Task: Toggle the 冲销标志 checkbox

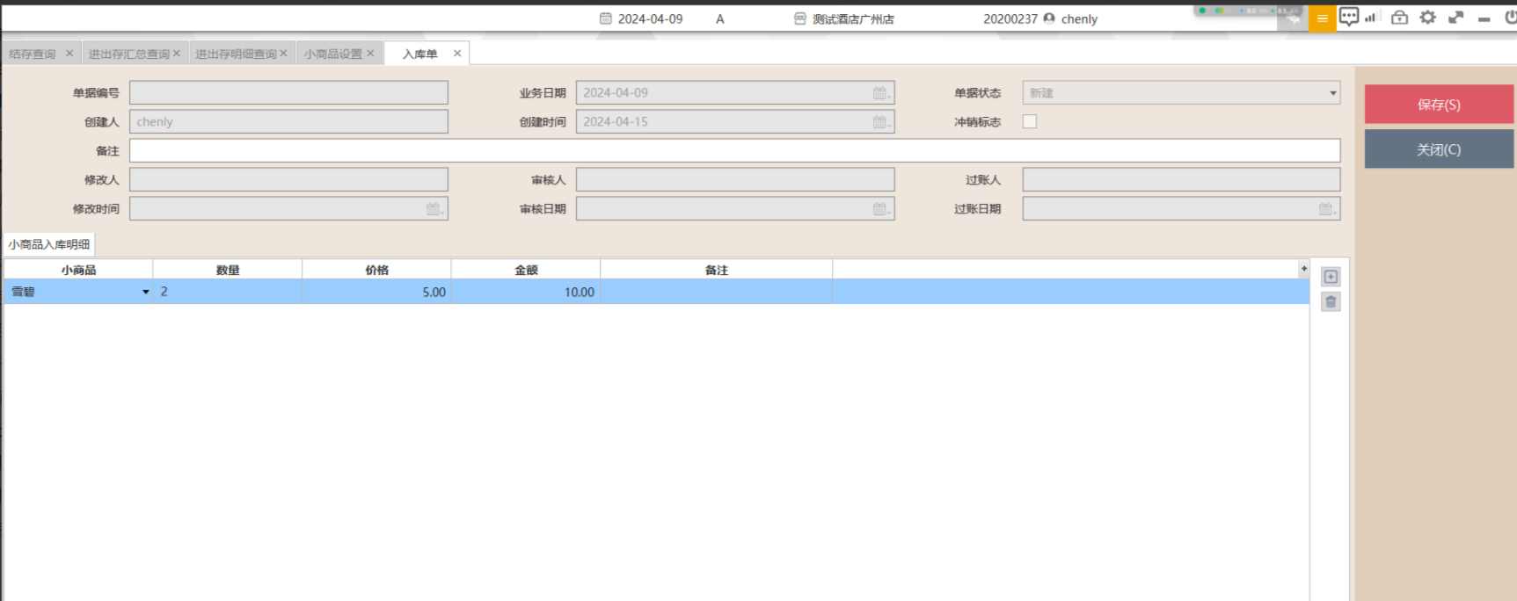Action: pos(1029,122)
